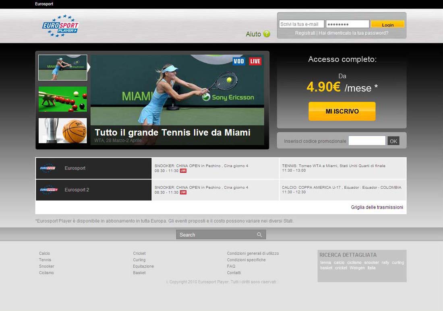Click 'curling' tag in Ricerca Dettagliata
Image resolution: width=443 pixels, height=311 pixels.
pos(398,263)
